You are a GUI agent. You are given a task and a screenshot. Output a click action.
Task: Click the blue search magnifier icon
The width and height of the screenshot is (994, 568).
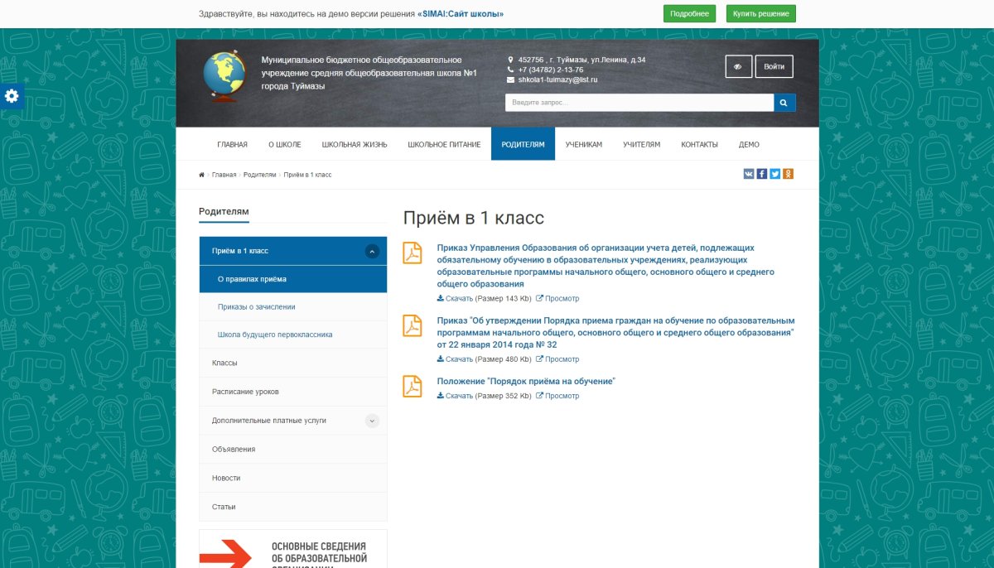(x=783, y=102)
